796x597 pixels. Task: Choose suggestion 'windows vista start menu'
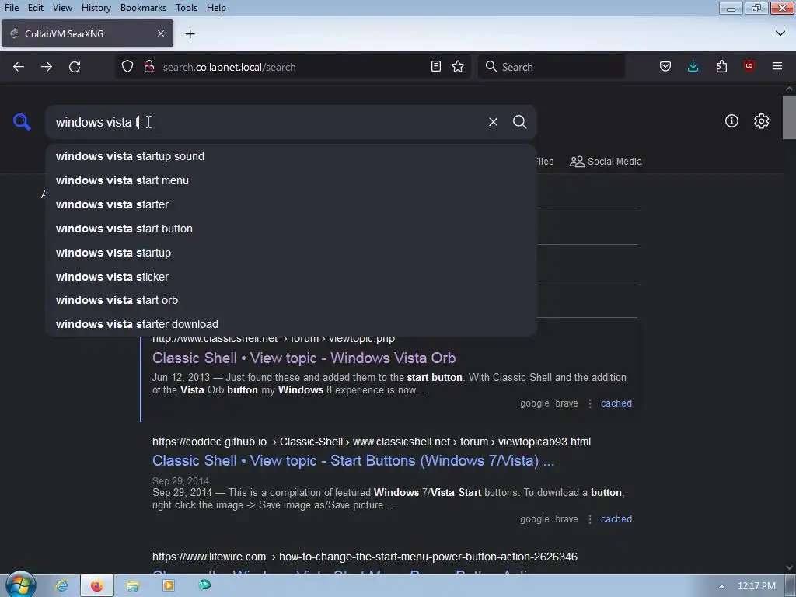[291, 180]
